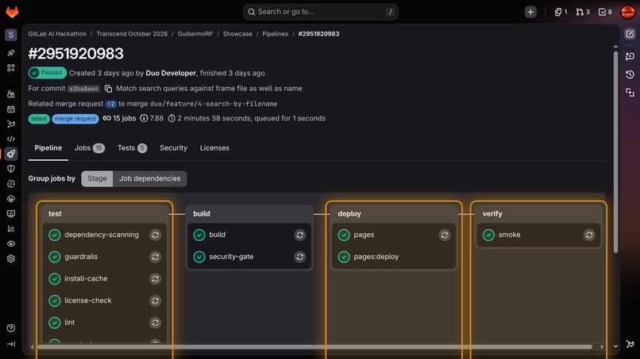640x359 pixels.
Task: Retry the smoke job
Action: (589, 235)
